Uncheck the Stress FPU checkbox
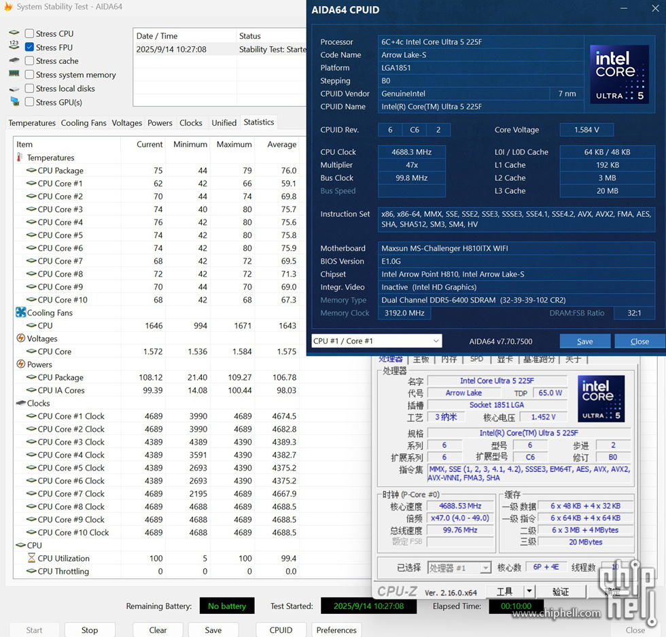666x637 pixels. click(x=29, y=47)
